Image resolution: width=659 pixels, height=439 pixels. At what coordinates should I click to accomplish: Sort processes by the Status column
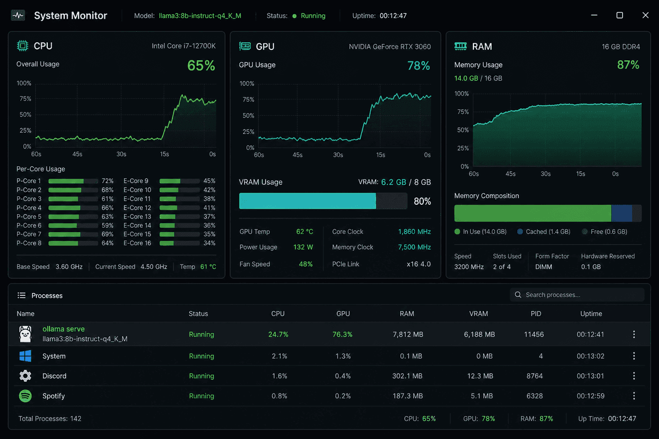(198, 314)
